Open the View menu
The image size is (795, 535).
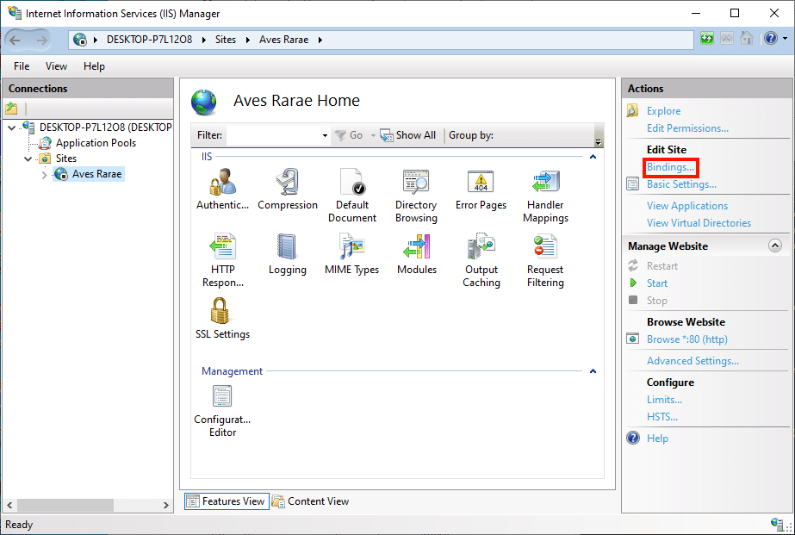(56, 66)
